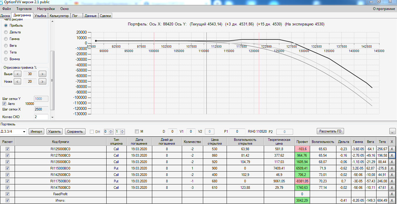The image size is (397, 204).
Task: Uncheck Расчет for RI127500BC0 row
Action: click(x=7, y=155)
